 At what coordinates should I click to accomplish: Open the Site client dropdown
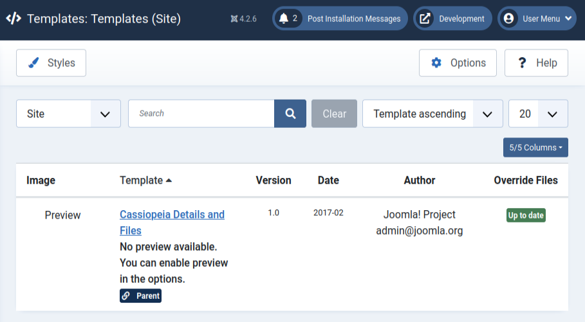point(68,114)
